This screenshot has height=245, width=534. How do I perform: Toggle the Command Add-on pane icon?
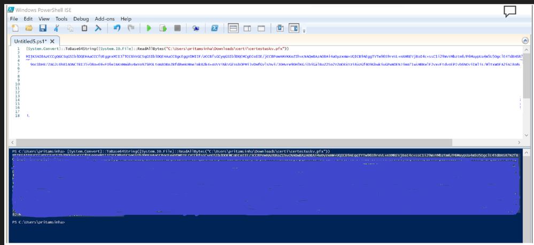pyautogui.click(x=293, y=28)
